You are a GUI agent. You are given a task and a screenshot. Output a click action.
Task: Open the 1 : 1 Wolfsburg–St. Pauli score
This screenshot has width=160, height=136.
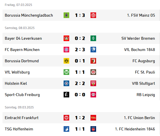(x=80, y=72)
